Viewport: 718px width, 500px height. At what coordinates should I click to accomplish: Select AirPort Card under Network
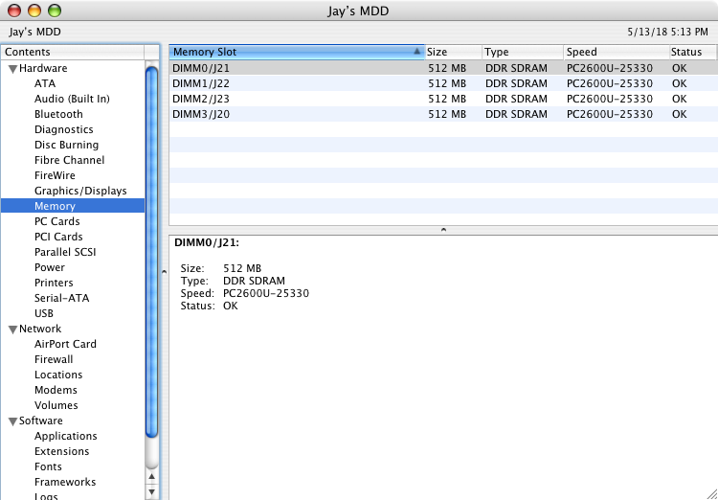tap(65, 344)
